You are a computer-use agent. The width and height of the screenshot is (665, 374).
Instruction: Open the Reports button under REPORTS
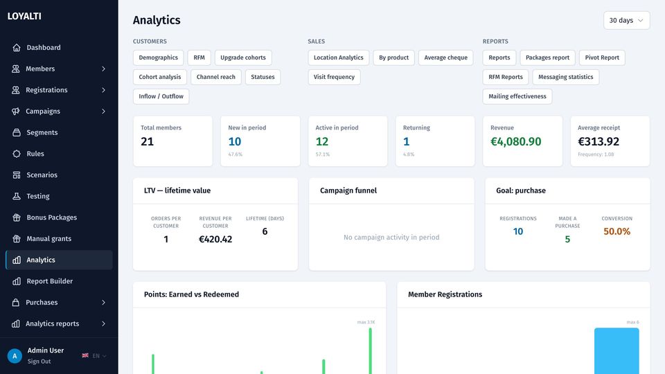[499, 57]
